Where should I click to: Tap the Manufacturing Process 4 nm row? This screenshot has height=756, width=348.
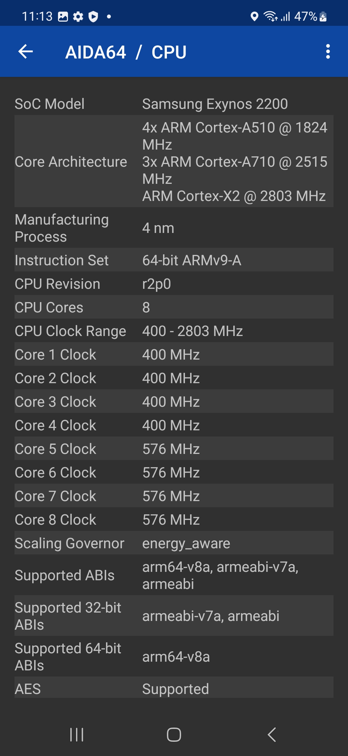[174, 228]
